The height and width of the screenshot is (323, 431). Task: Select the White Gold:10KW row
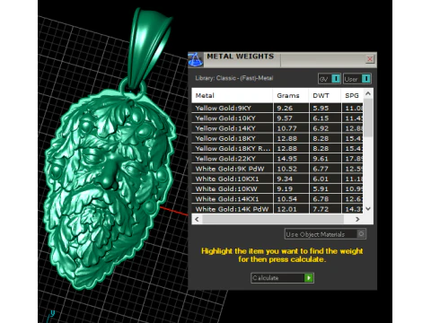277,189
